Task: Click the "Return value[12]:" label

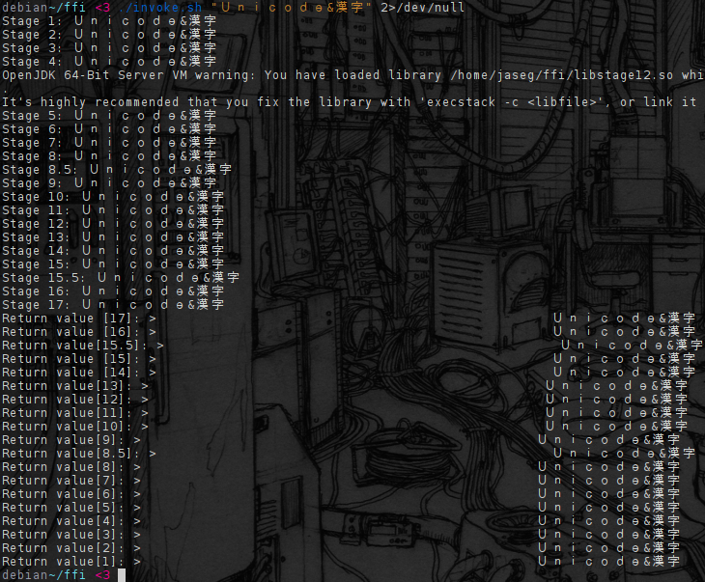Action: tap(67, 399)
